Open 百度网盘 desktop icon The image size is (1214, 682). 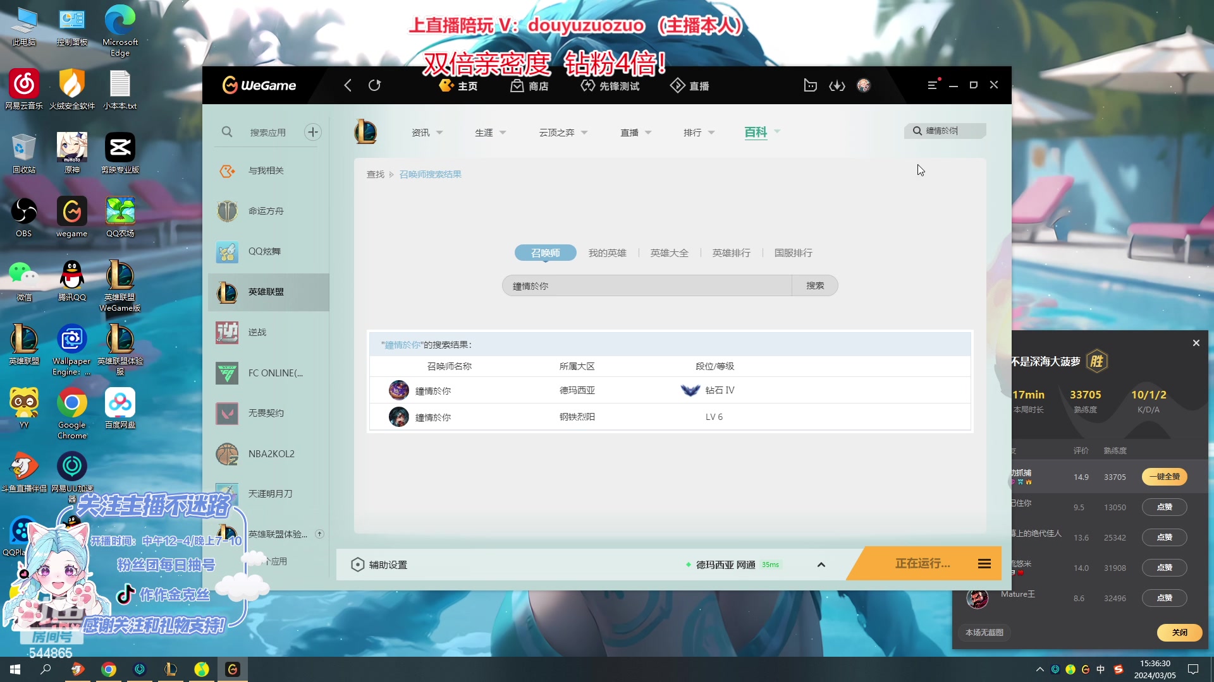pyautogui.click(x=120, y=409)
